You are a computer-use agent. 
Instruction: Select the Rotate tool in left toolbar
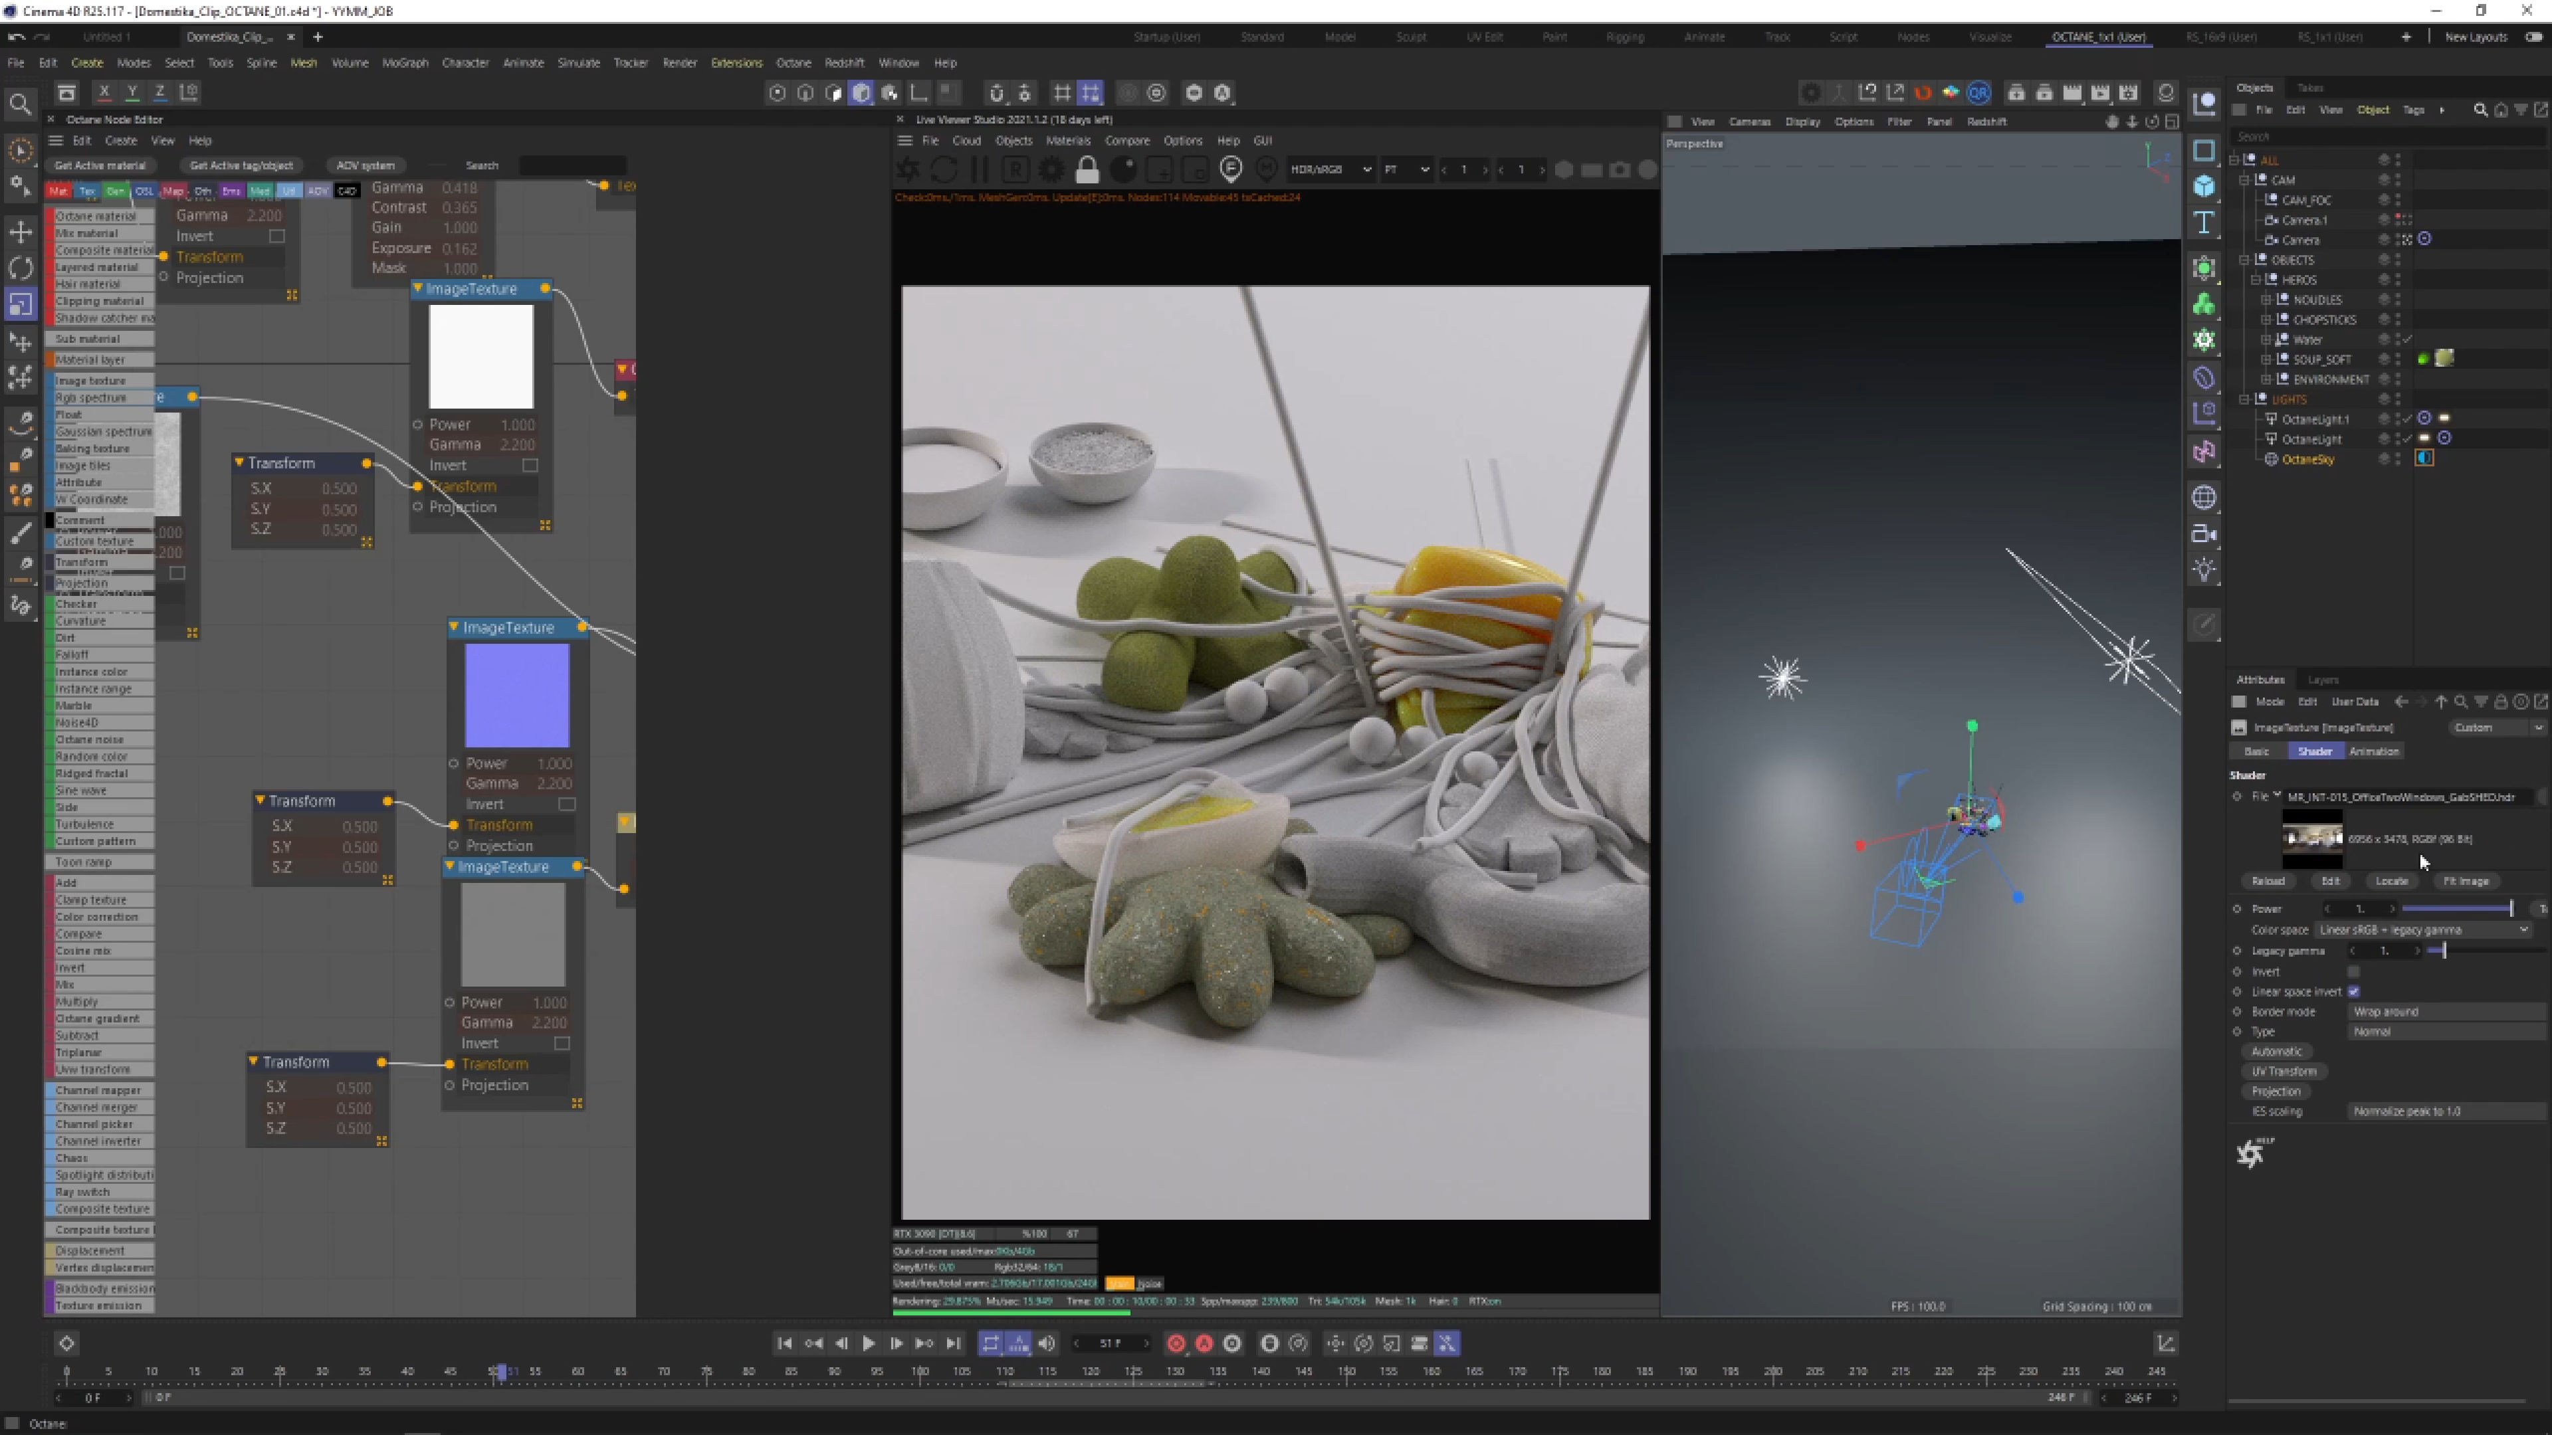tap(21, 268)
